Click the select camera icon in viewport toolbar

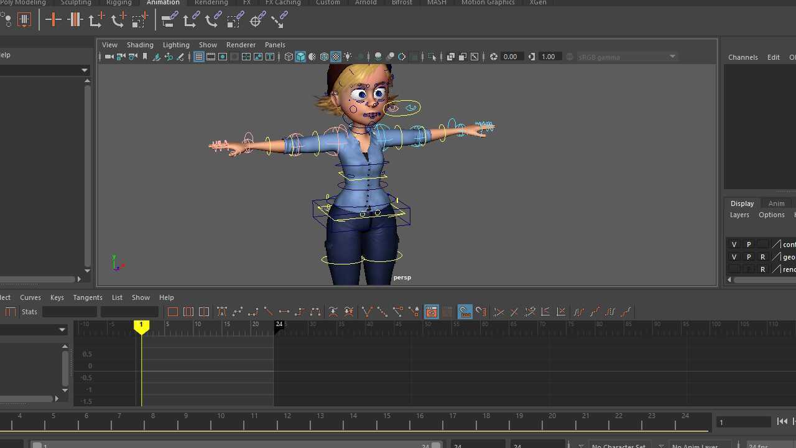(x=109, y=57)
